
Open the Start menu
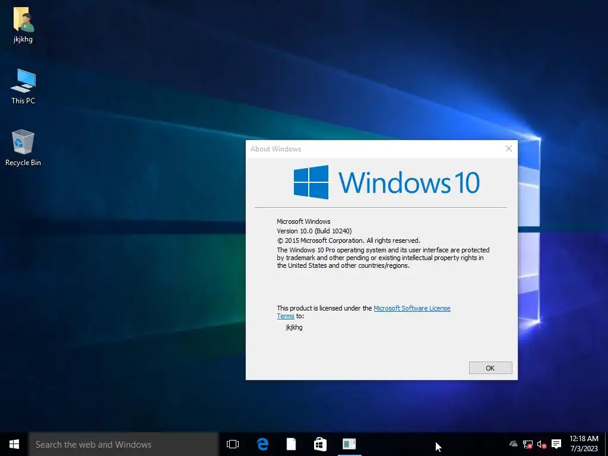(x=14, y=444)
